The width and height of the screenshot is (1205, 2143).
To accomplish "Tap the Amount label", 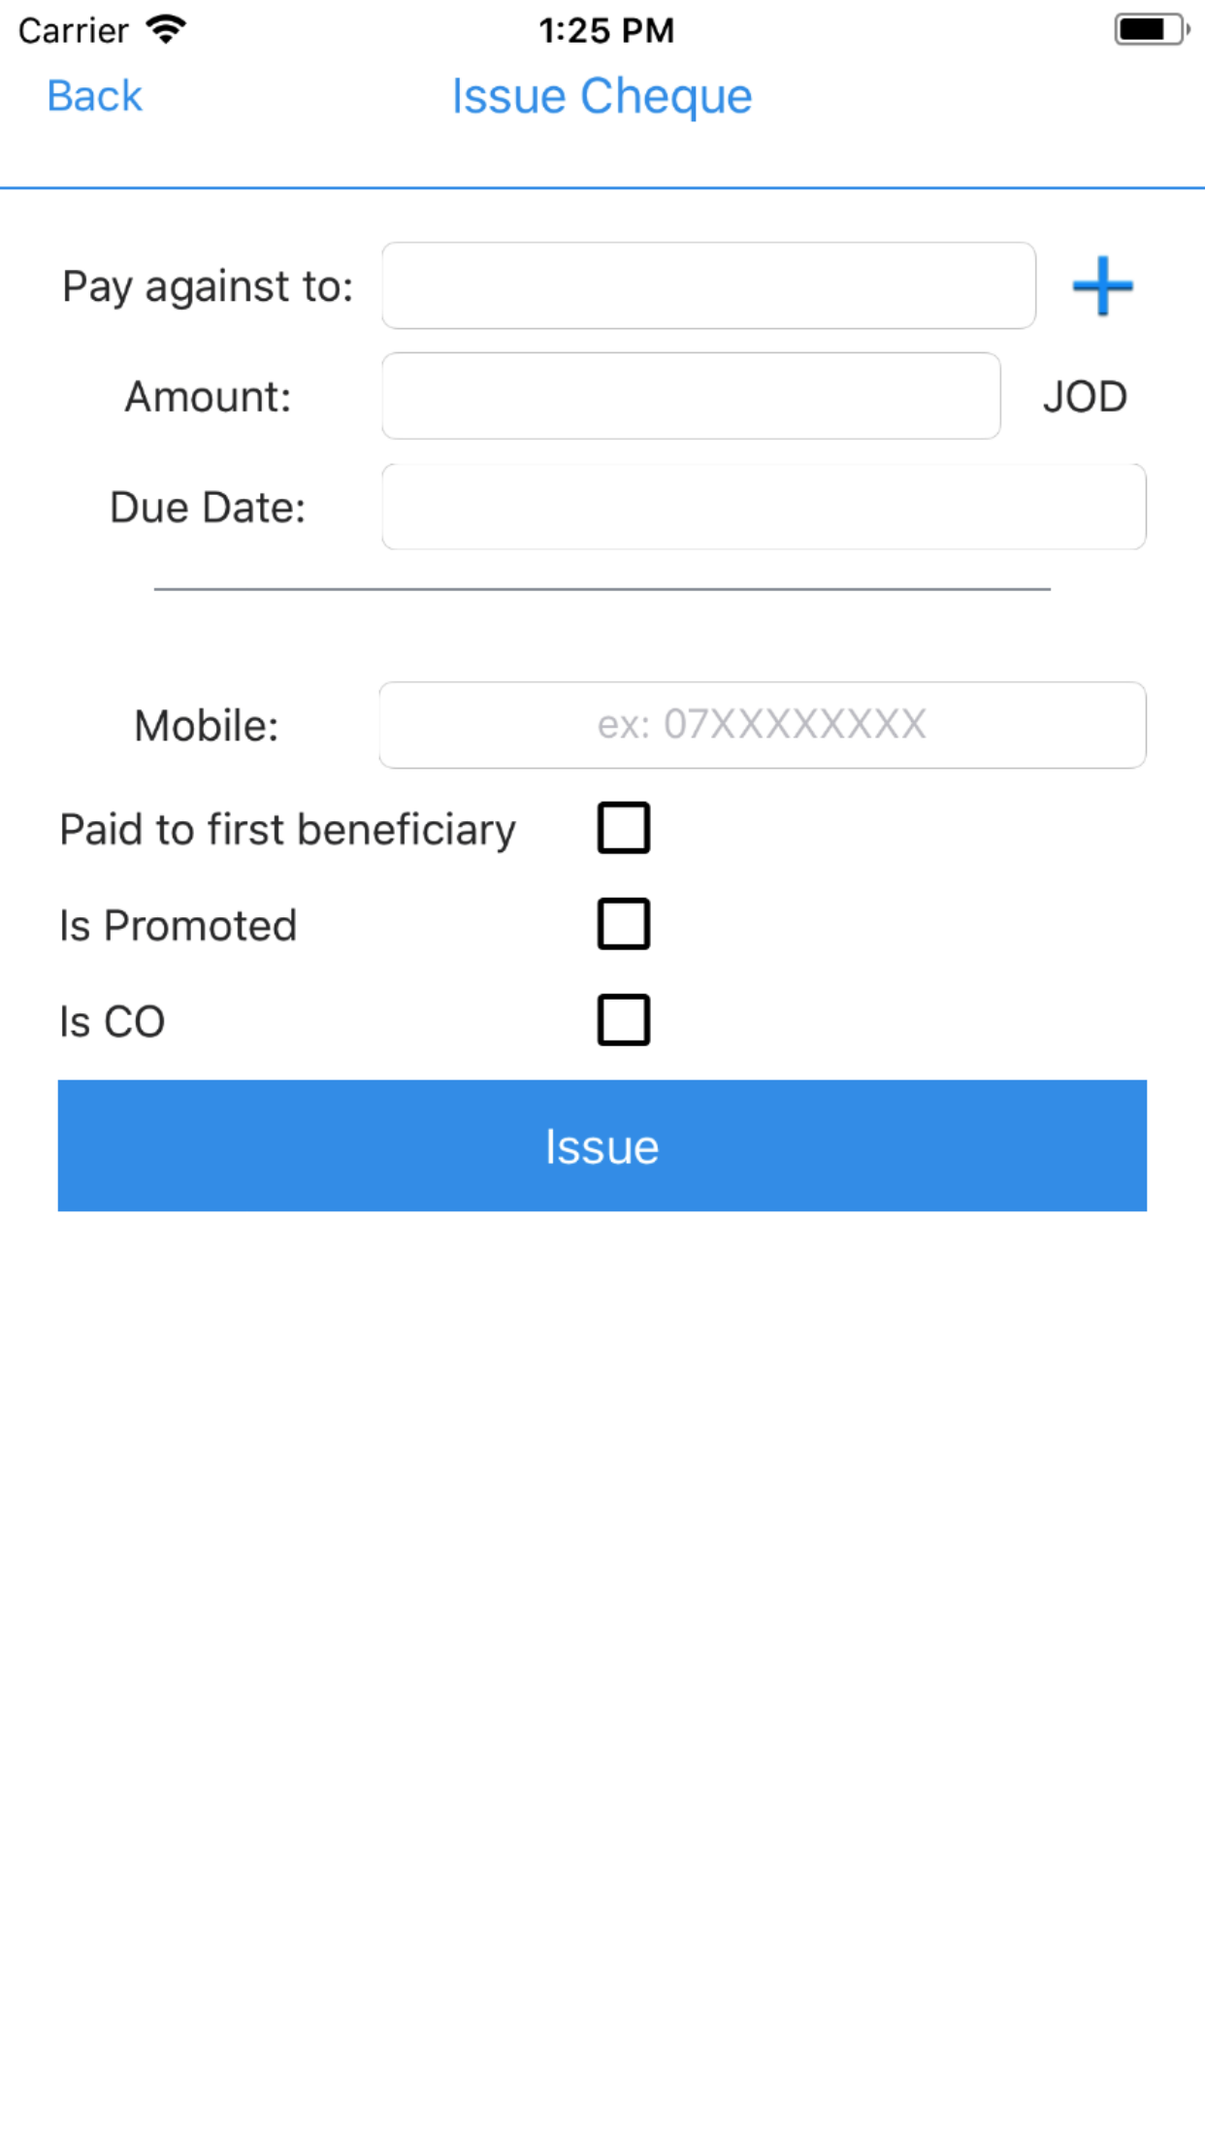I will [208, 397].
